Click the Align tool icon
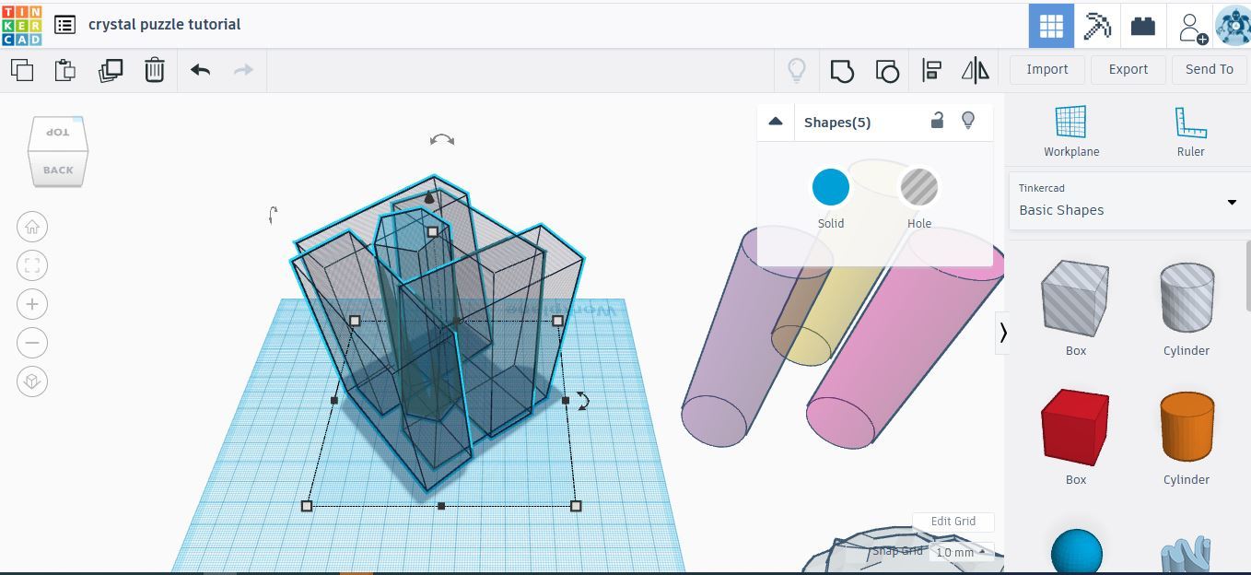 pos(931,70)
